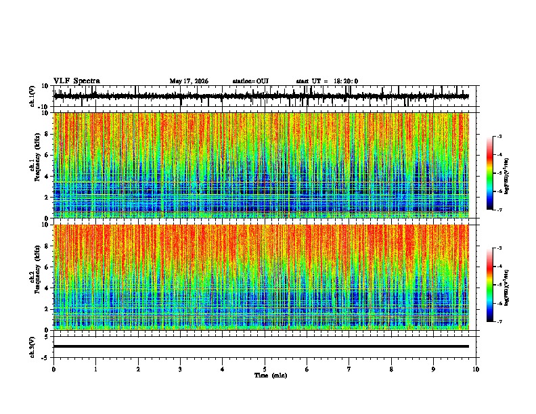
Task: Click the start UT 18:20:0 label
Action: coord(327,81)
